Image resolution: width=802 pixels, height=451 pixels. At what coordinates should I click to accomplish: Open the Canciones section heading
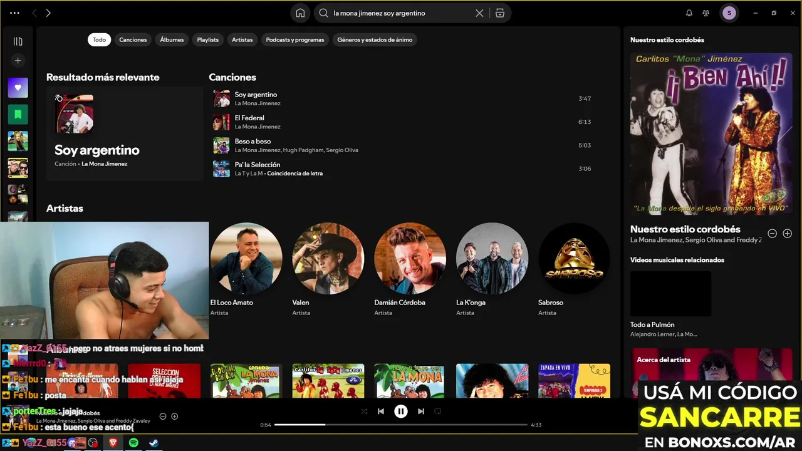232,77
